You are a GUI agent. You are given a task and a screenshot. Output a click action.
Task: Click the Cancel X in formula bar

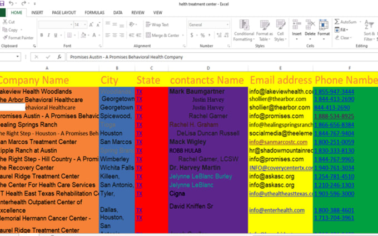(36, 57)
